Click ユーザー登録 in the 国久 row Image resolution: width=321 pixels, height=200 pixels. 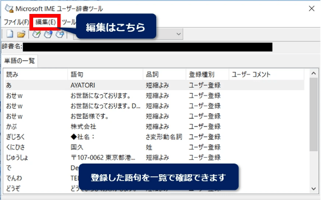click(x=205, y=147)
